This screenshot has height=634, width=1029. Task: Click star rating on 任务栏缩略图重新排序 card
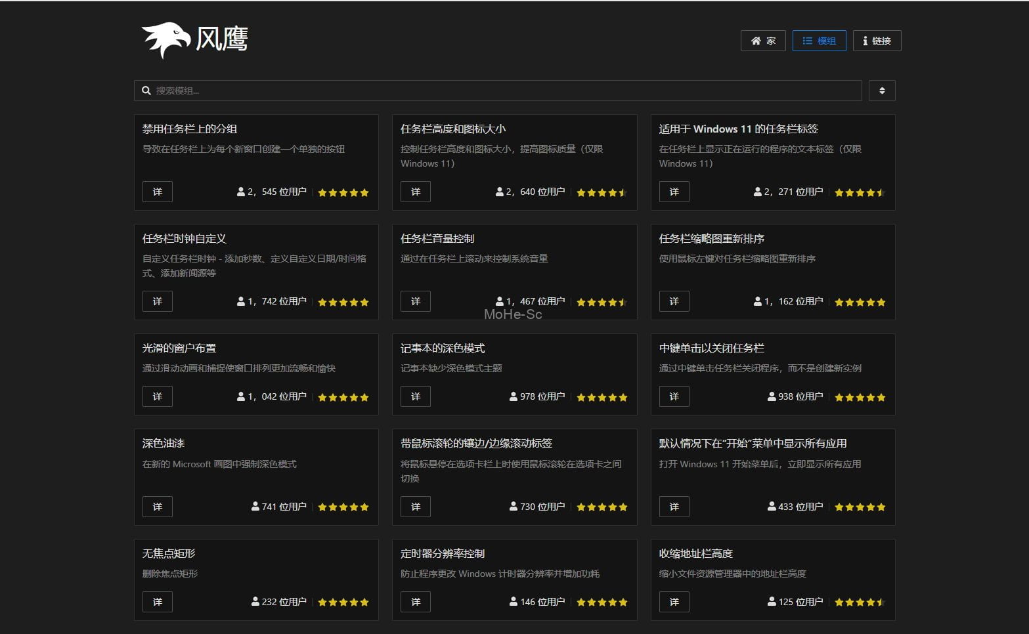(x=860, y=302)
